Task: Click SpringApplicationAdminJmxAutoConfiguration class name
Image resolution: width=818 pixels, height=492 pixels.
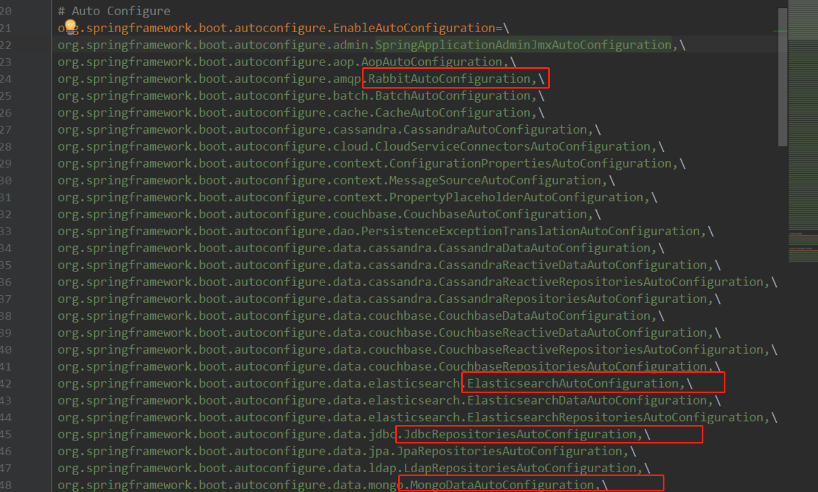Action: 523,45
